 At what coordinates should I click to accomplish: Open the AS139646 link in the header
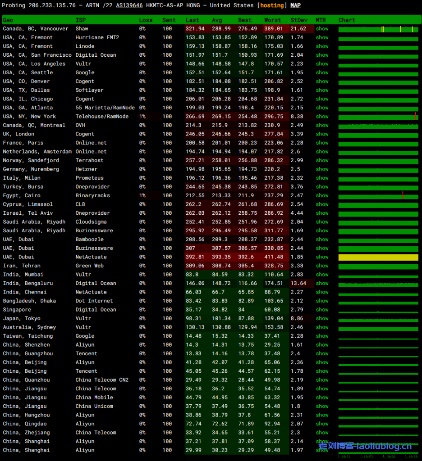(129, 5)
